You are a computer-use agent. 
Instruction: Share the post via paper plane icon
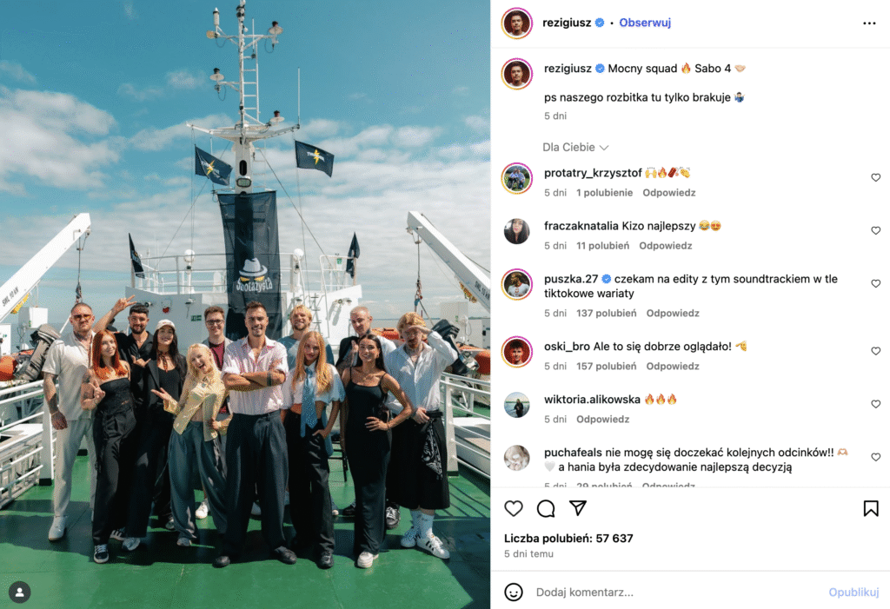click(578, 508)
